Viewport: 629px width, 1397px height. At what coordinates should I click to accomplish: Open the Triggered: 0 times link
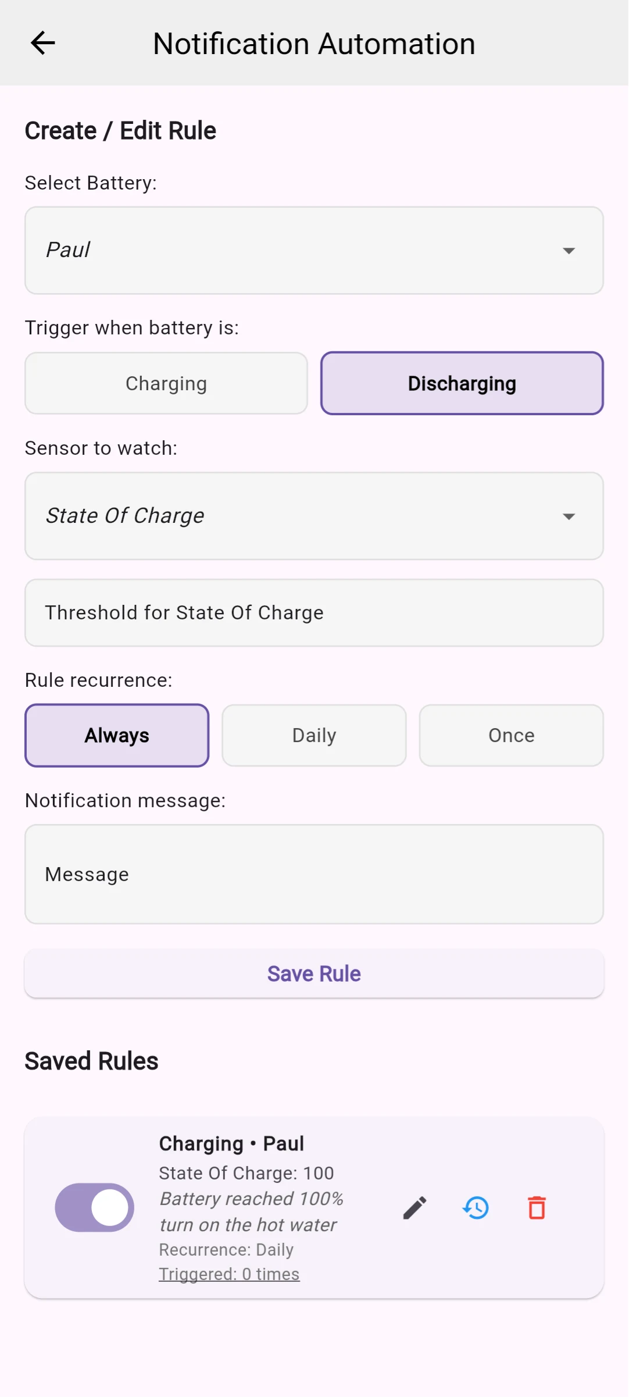(229, 1274)
